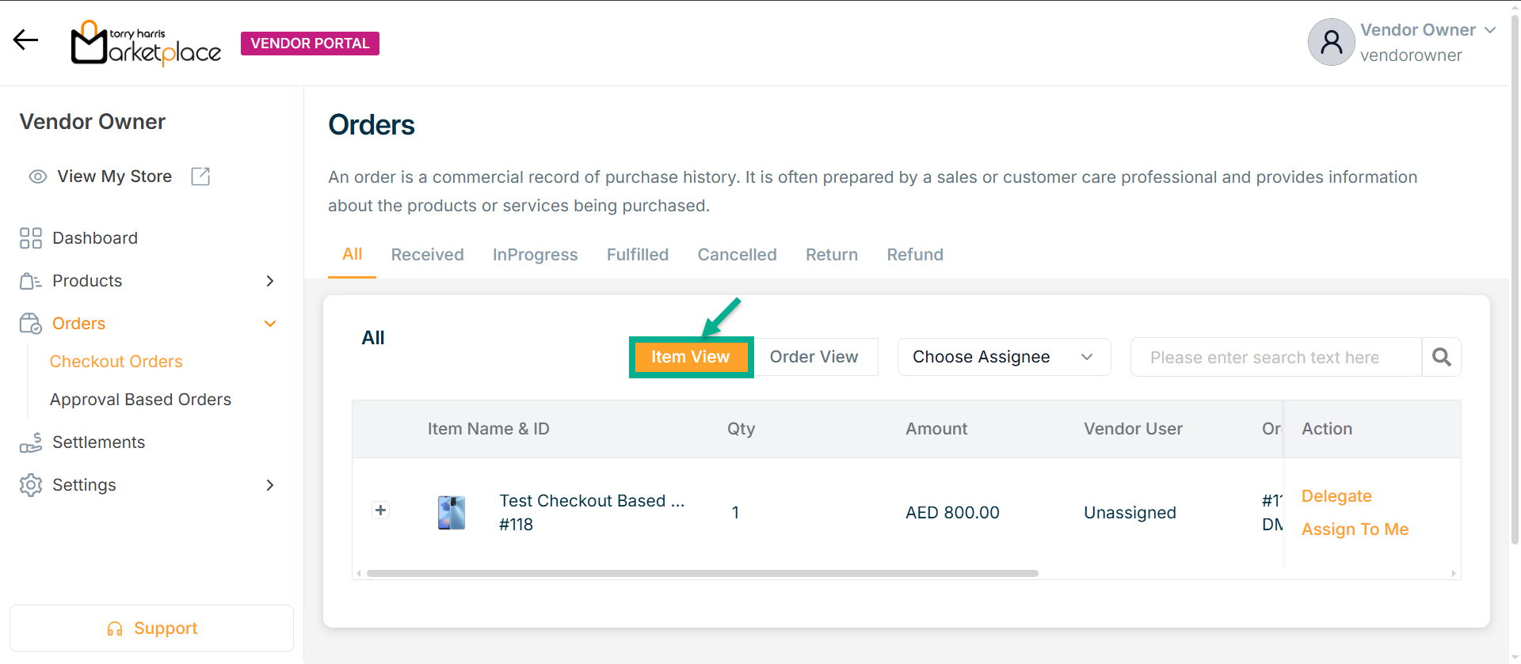
Task: Click the back arrow icon
Action: coord(25,40)
